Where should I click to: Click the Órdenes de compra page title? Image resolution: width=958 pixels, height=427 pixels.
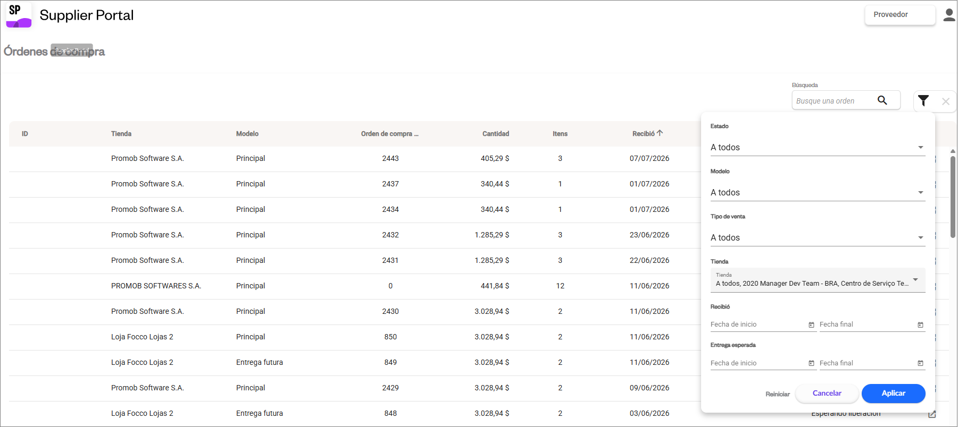click(x=54, y=52)
